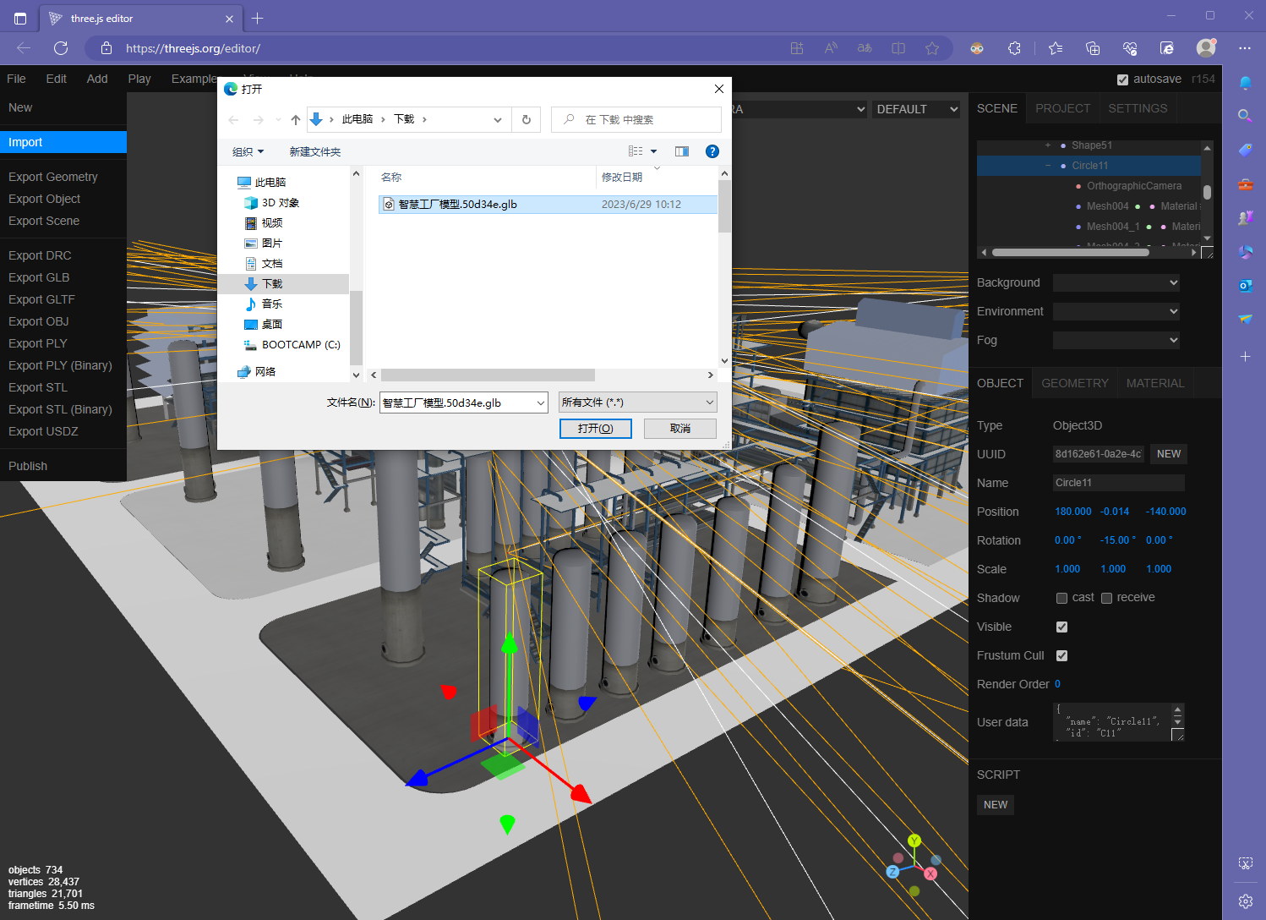This screenshot has width=1266, height=920.
Task: Enable the Shadow cast checkbox
Action: [1061, 598]
